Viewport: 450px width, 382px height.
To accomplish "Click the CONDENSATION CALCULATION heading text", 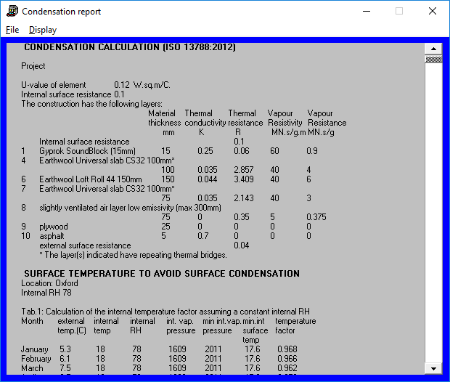I will [130, 47].
